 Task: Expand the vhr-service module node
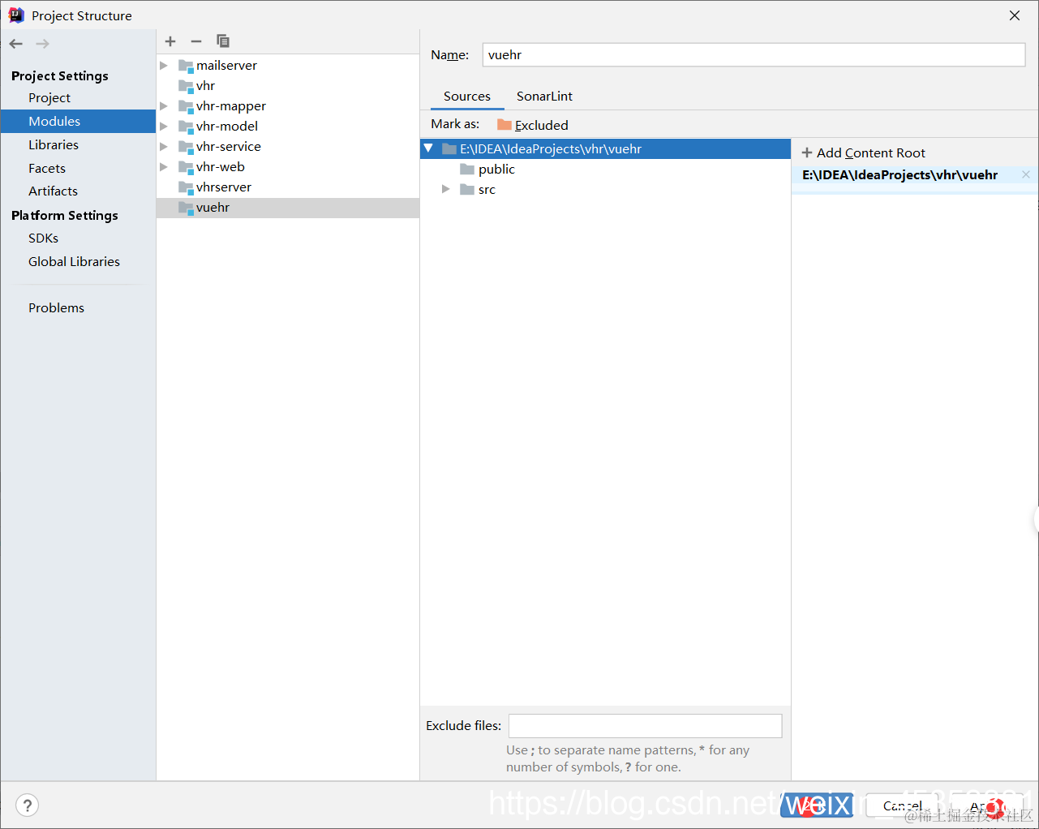[164, 147]
